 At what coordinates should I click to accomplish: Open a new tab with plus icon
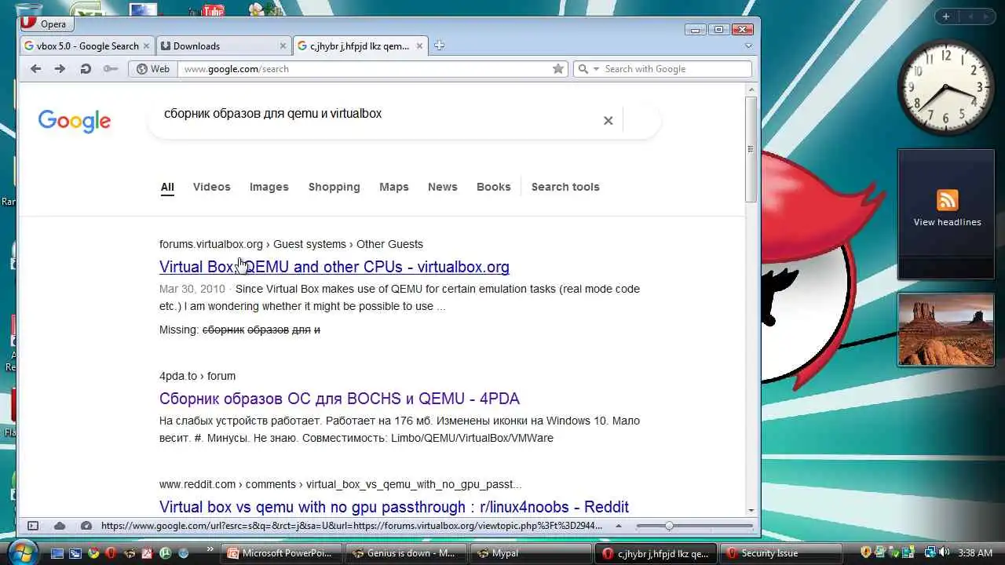click(x=439, y=46)
